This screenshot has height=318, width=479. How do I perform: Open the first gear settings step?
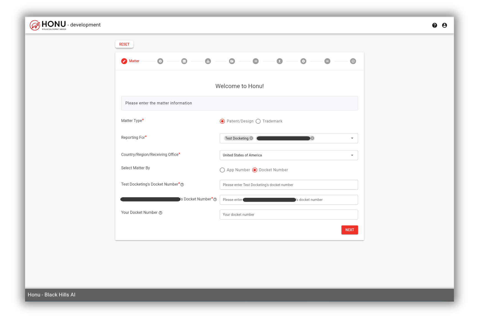pos(160,61)
